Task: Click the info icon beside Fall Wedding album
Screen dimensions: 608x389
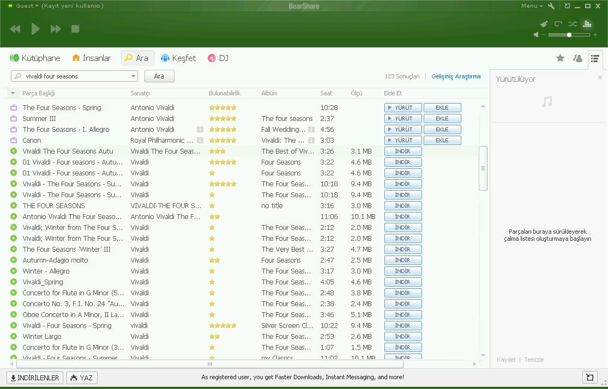Action: coord(311,130)
